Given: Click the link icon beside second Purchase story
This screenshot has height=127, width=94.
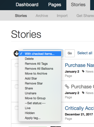Looking at the screenshot, I should pyautogui.click(x=67, y=87).
